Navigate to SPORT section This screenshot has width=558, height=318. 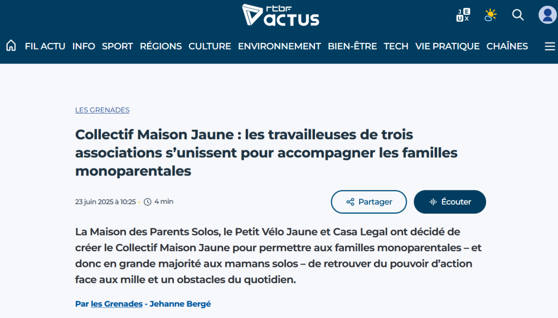[117, 46]
